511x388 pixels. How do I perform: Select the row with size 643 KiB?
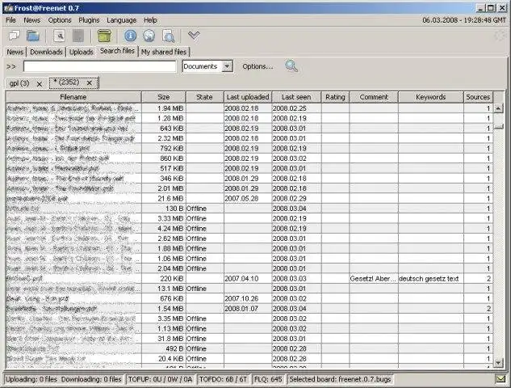249,129
